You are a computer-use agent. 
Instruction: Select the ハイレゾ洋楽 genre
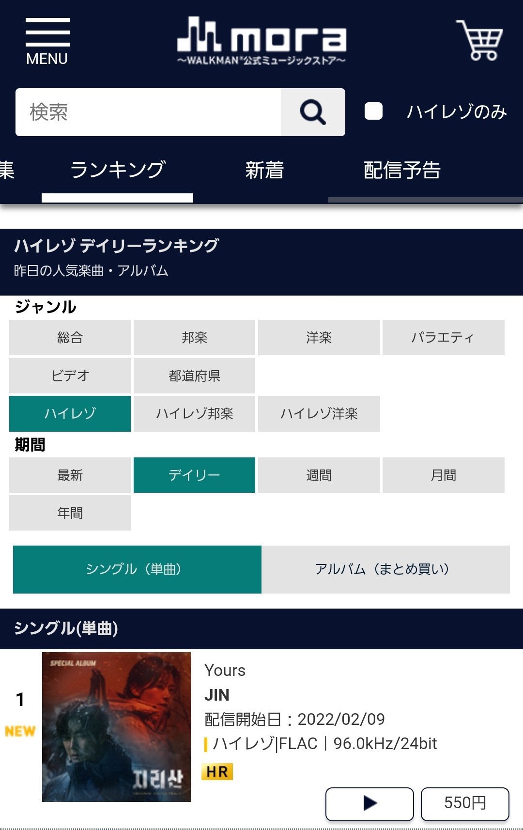click(x=319, y=413)
